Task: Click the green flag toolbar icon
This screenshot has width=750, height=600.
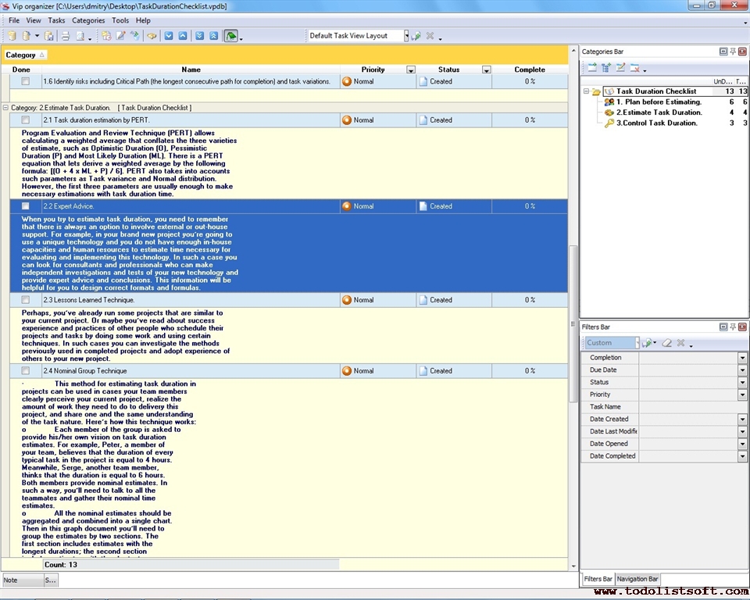Action: (230, 36)
